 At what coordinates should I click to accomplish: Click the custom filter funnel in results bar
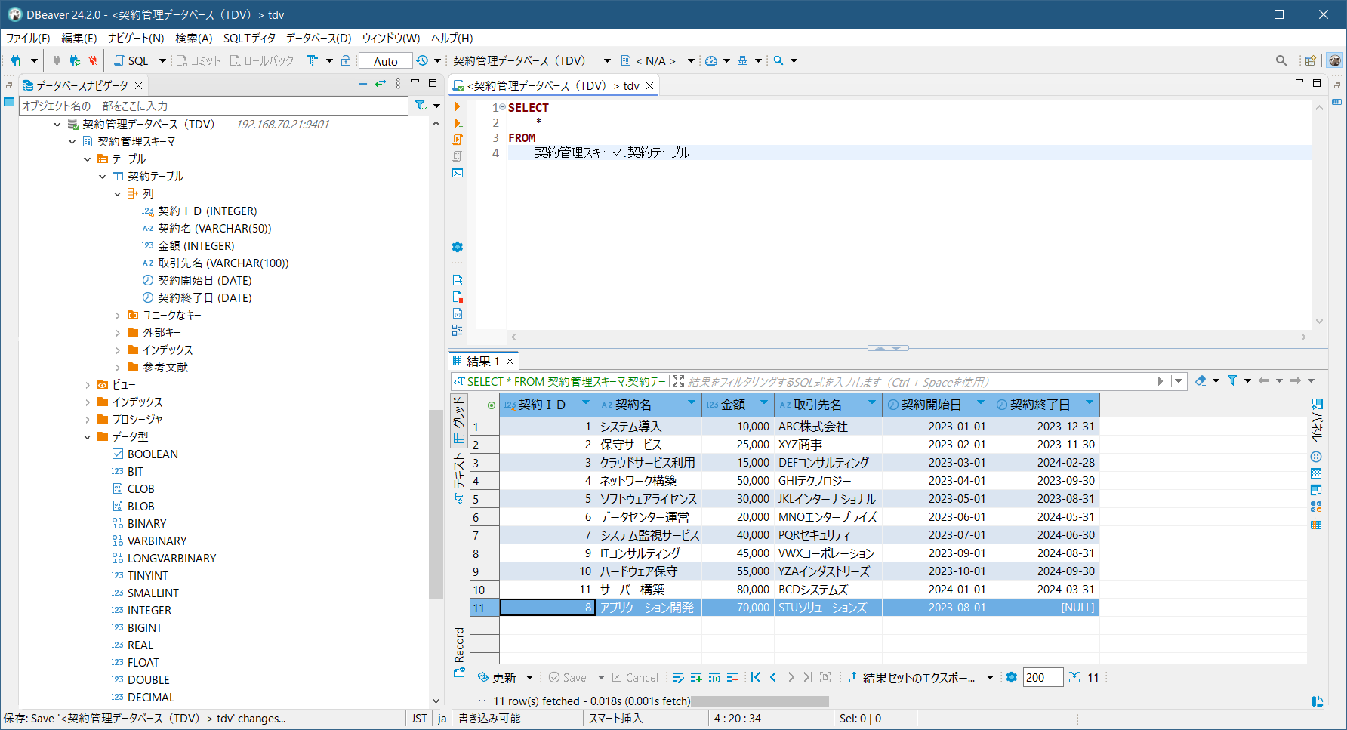tap(1232, 380)
